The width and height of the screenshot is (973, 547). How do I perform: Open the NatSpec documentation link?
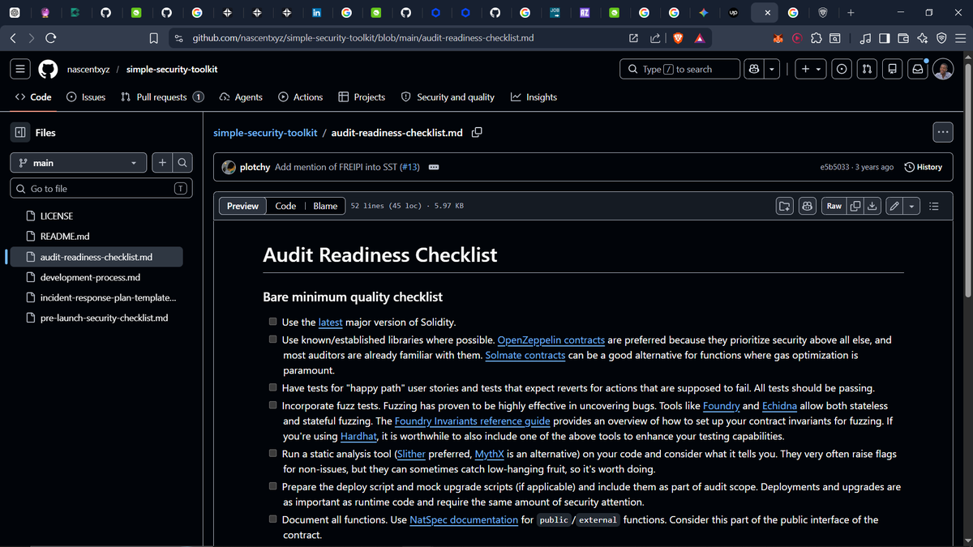[464, 519]
